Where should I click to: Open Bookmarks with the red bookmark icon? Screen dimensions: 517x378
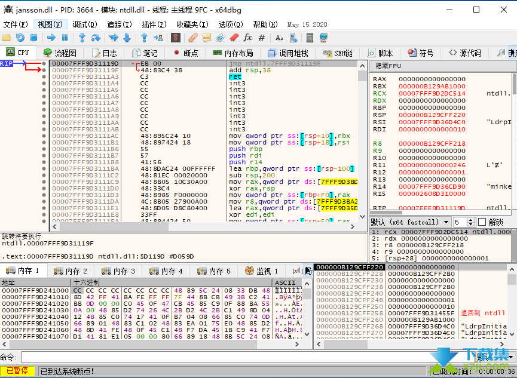tap(234, 38)
